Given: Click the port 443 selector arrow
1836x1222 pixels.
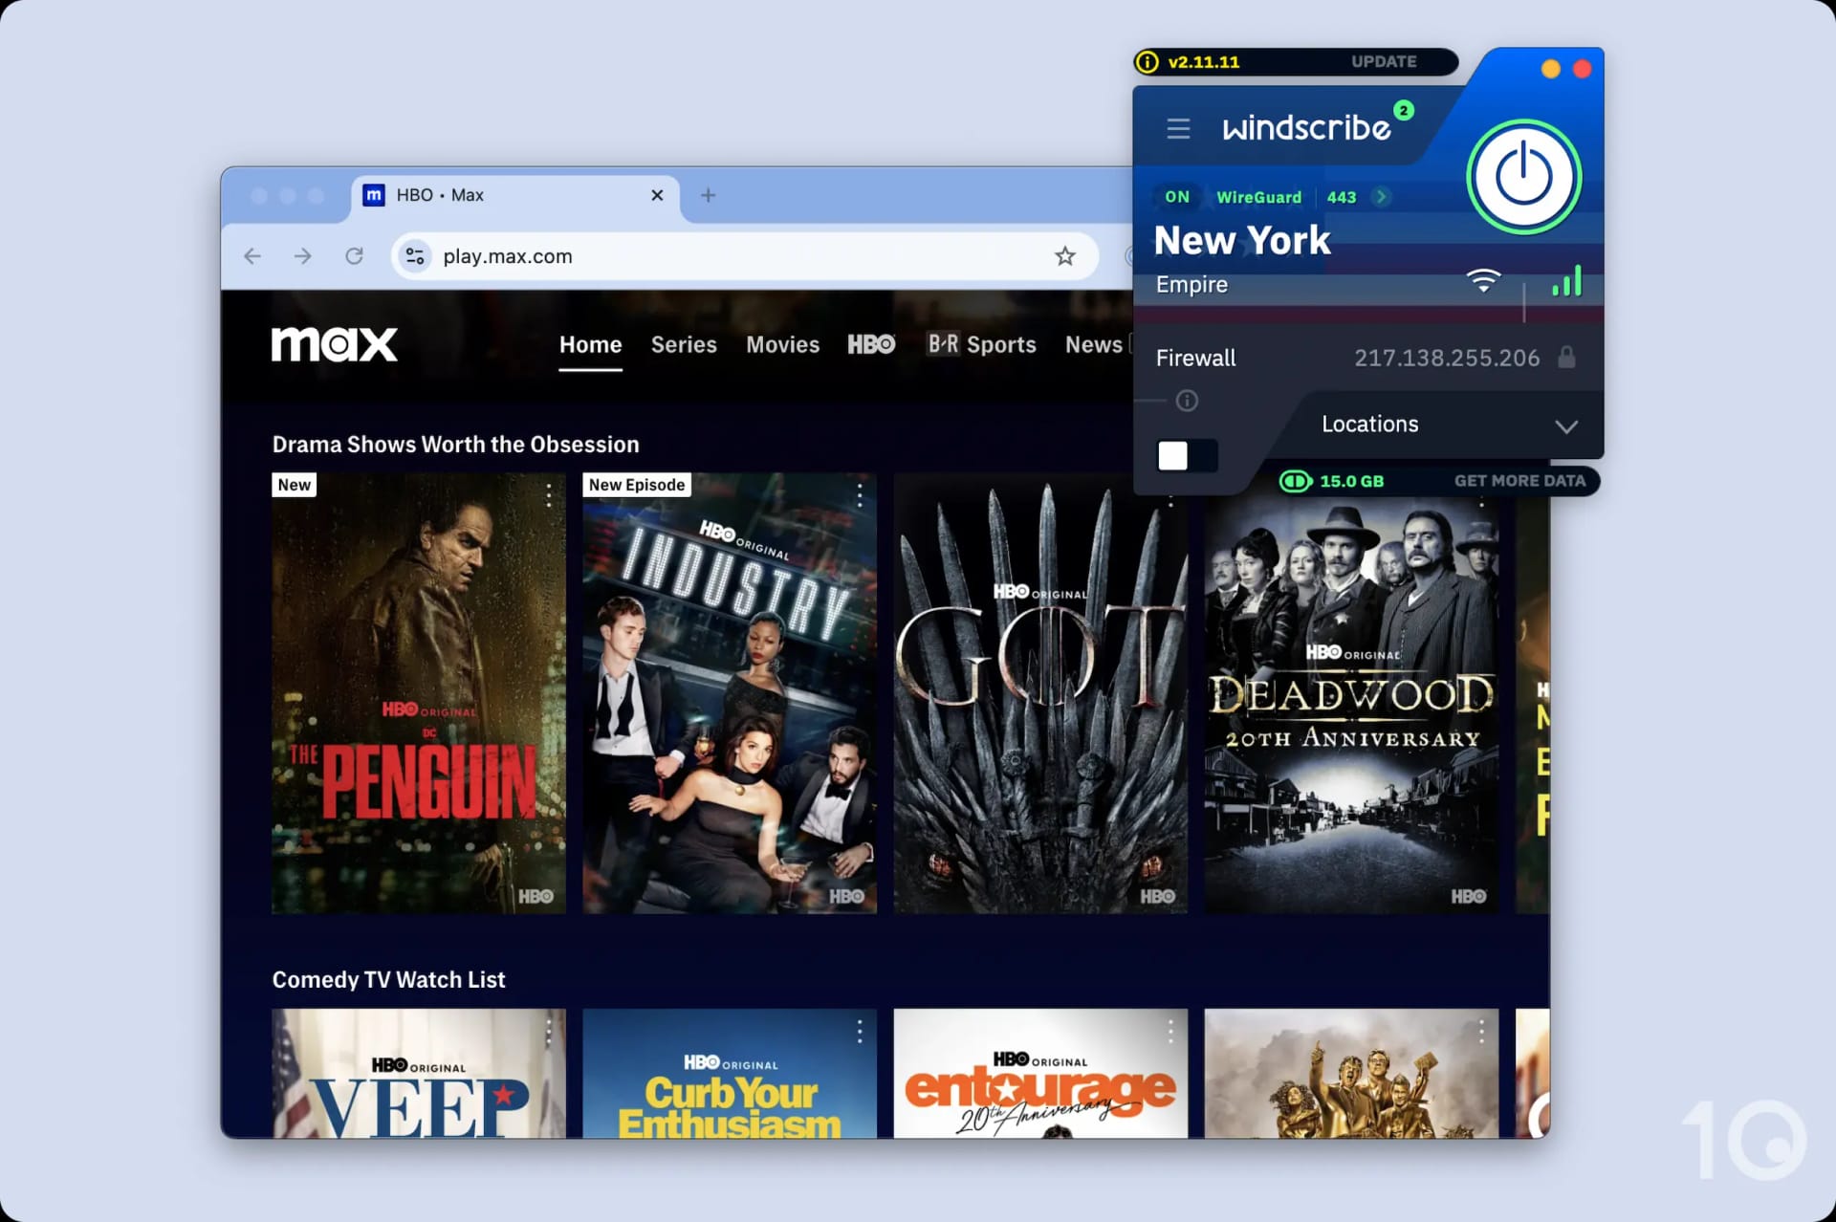Looking at the screenshot, I should [x=1379, y=196].
